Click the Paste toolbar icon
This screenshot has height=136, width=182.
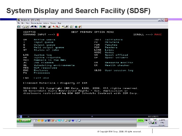pos(27,27)
